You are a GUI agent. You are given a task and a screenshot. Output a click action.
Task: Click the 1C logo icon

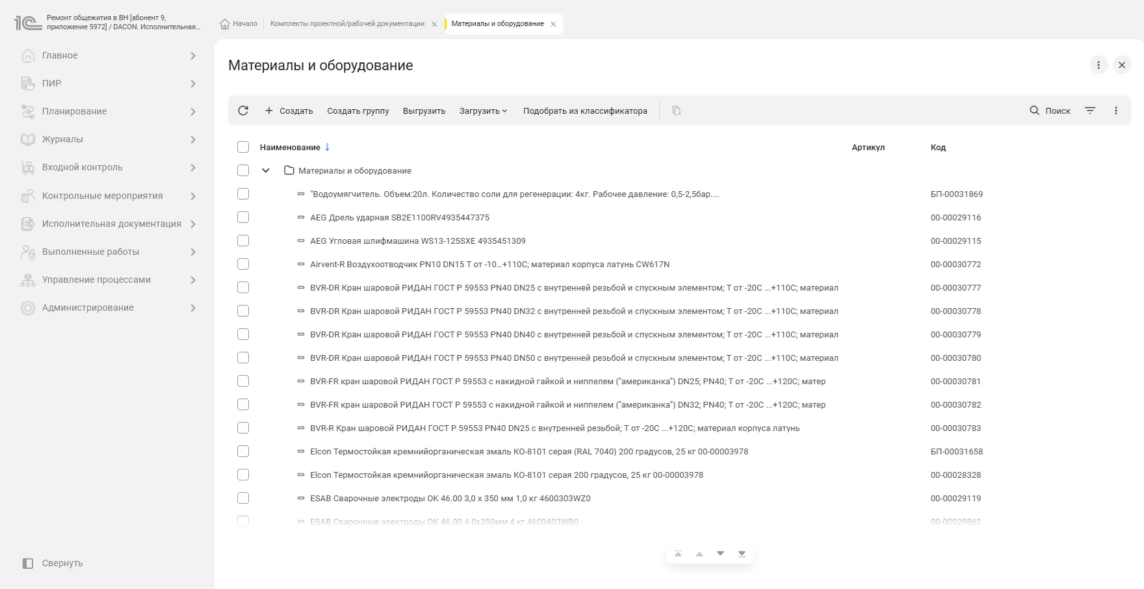[x=27, y=23]
